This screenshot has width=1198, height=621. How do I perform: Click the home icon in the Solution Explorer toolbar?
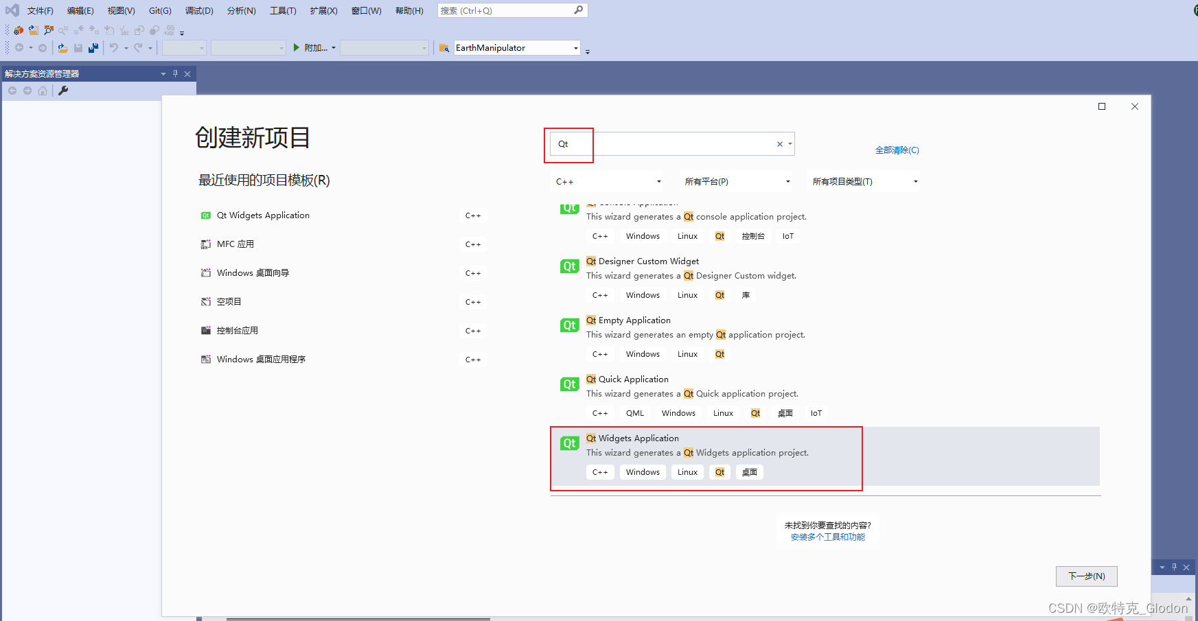click(x=43, y=91)
